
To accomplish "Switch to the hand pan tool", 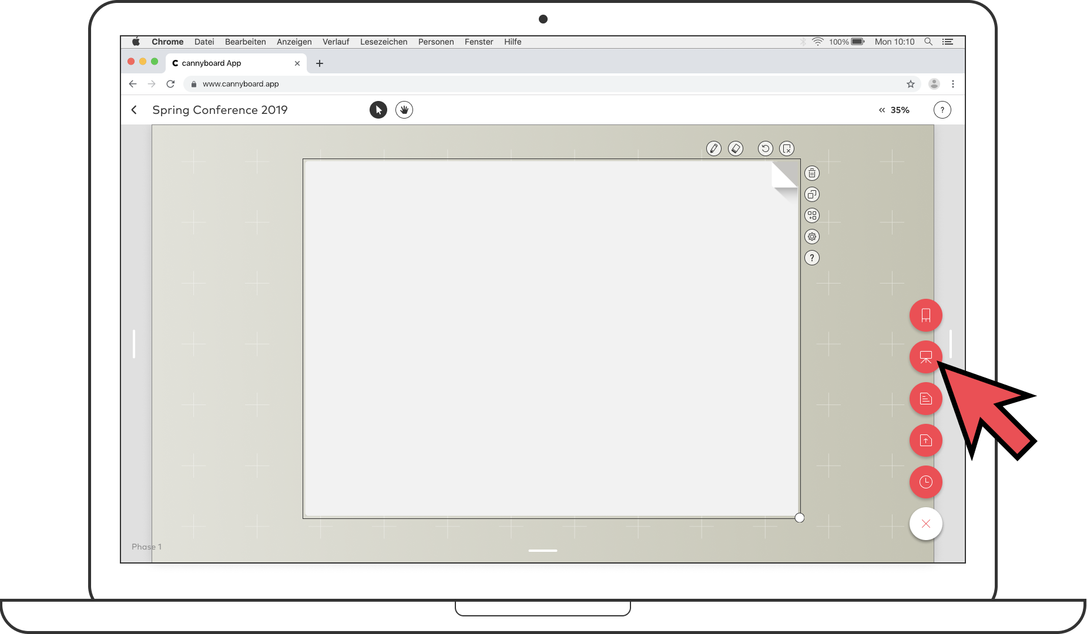I will (x=404, y=110).
